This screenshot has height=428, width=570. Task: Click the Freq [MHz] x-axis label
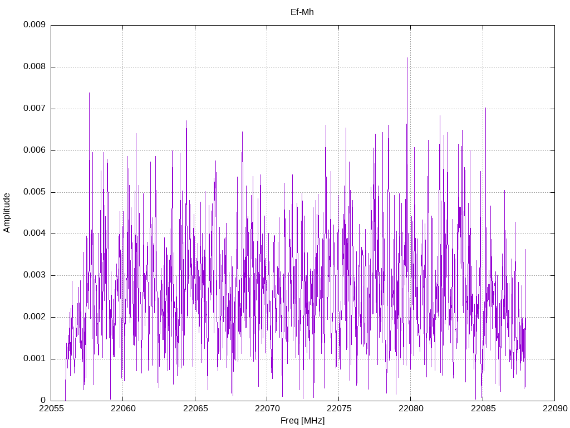tap(302, 421)
